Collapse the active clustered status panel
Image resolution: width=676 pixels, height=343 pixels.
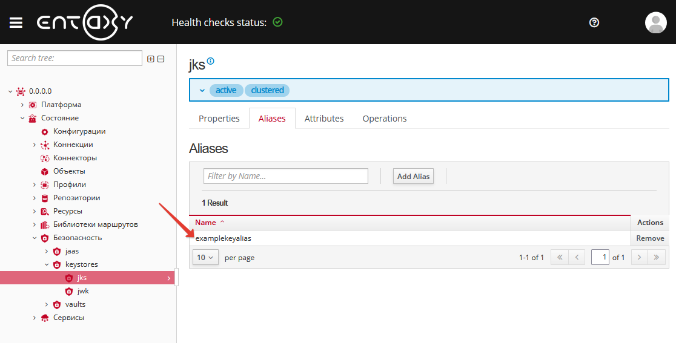pyautogui.click(x=202, y=90)
